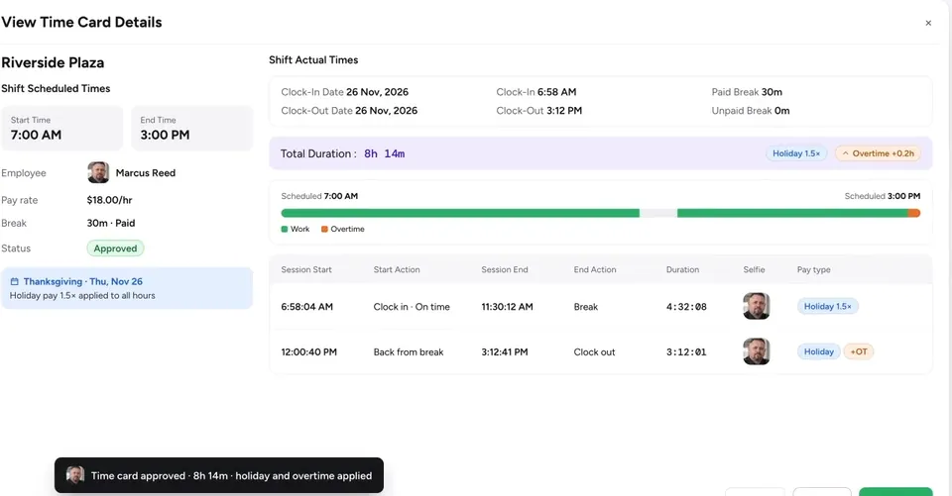Select the End Time 3:00 PM card

pyautogui.click(x=191, y=128)
